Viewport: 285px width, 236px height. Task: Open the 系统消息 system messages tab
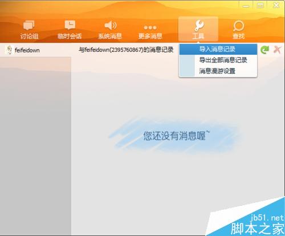(x=110, y=30)
